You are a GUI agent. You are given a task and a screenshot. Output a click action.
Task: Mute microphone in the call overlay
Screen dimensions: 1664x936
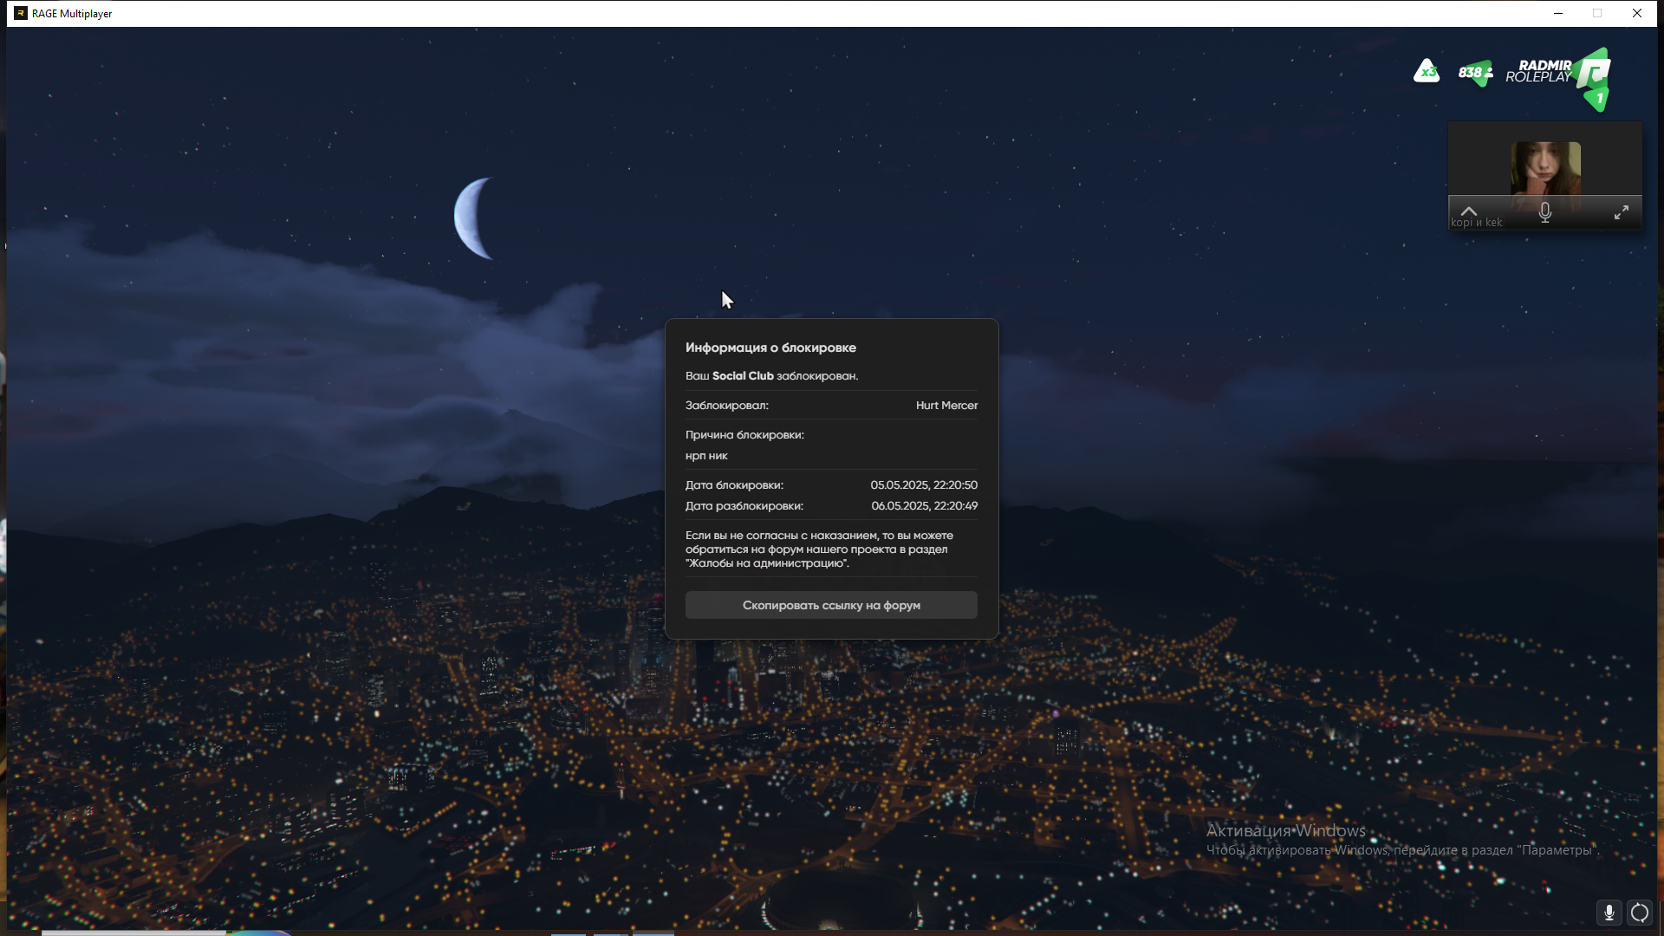point(1544,212)
